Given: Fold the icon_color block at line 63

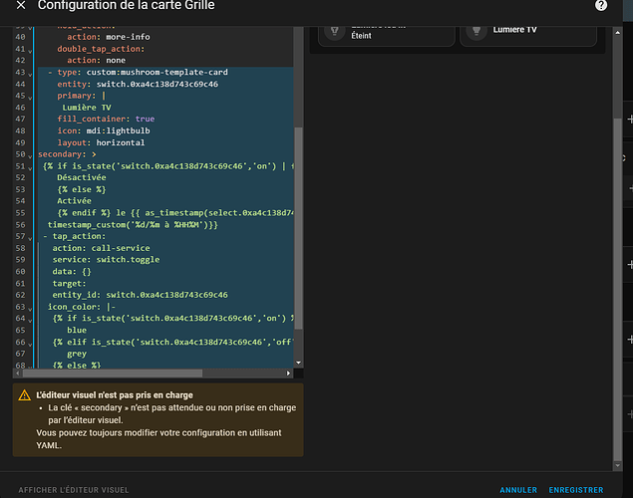Looking at the screenshot, I should coord(30,309).
